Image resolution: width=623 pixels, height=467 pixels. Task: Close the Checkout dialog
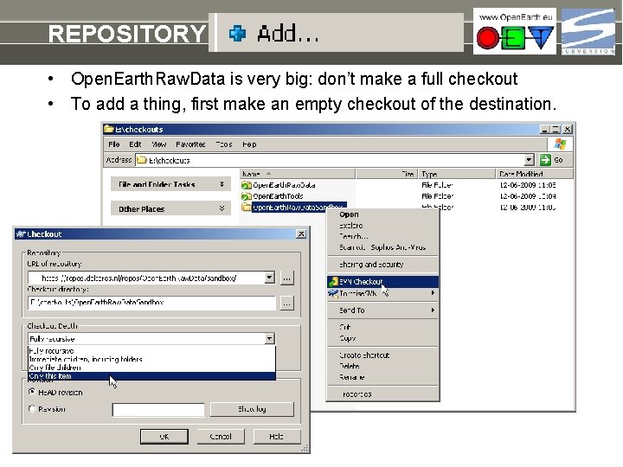[301, 233]
